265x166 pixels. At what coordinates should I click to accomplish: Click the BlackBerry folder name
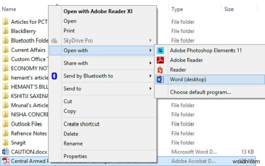[23, 31]
